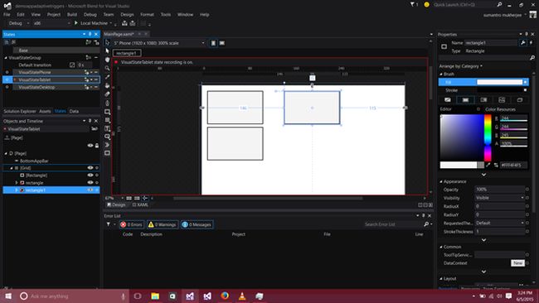The width and height of the screenshot is (539, 303).
Task: Choose the Tile brush option
Action: pos(502,100)
